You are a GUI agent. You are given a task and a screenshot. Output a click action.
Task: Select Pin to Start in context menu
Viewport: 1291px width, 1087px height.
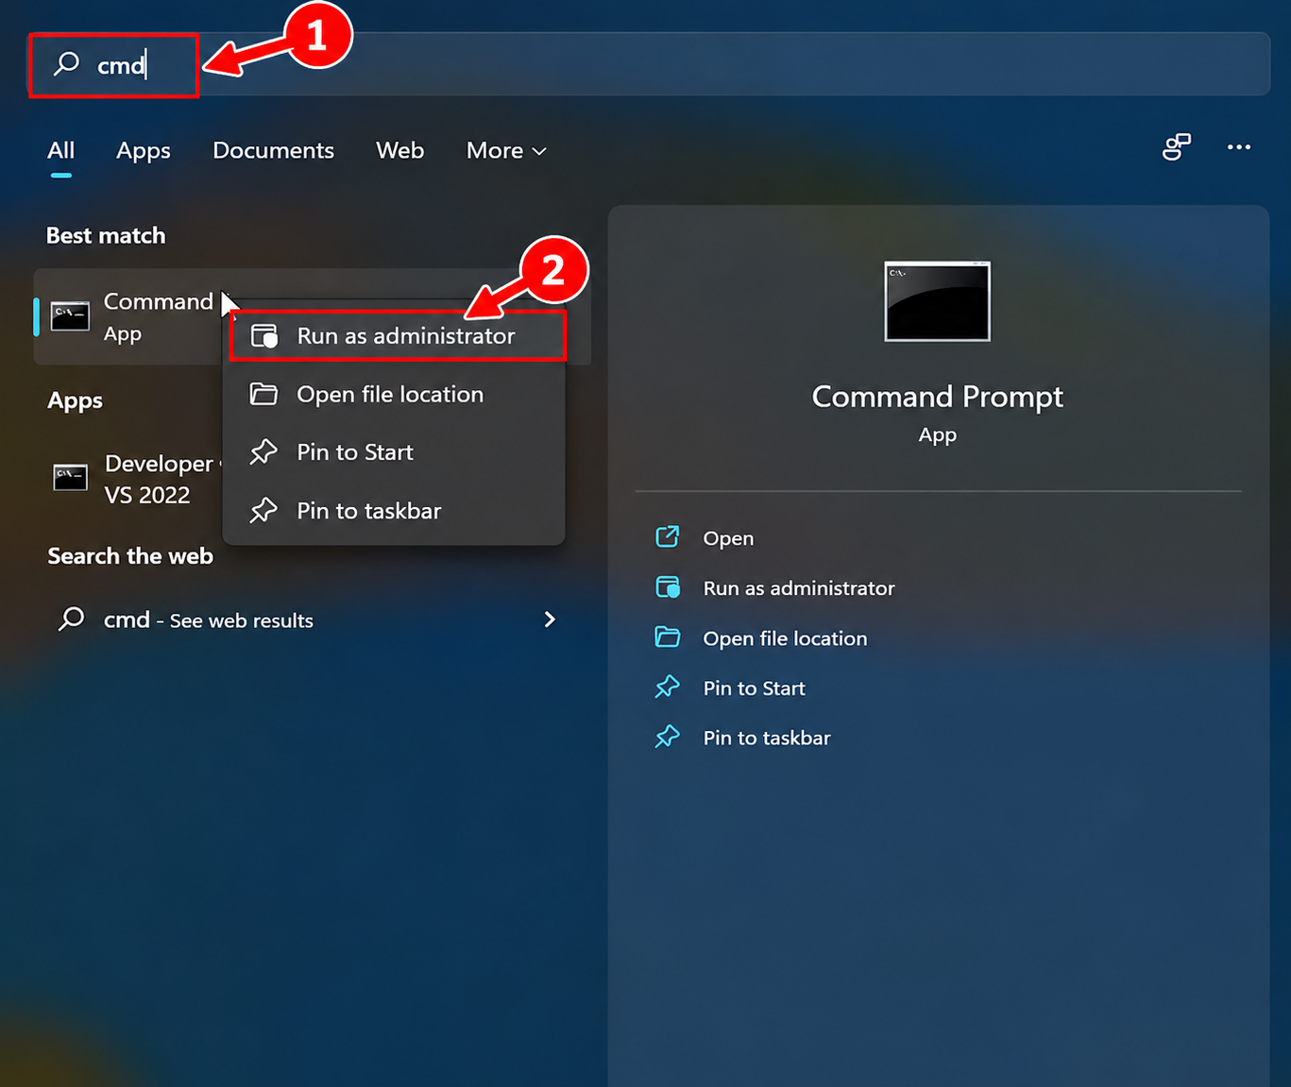tap(394, 452)
